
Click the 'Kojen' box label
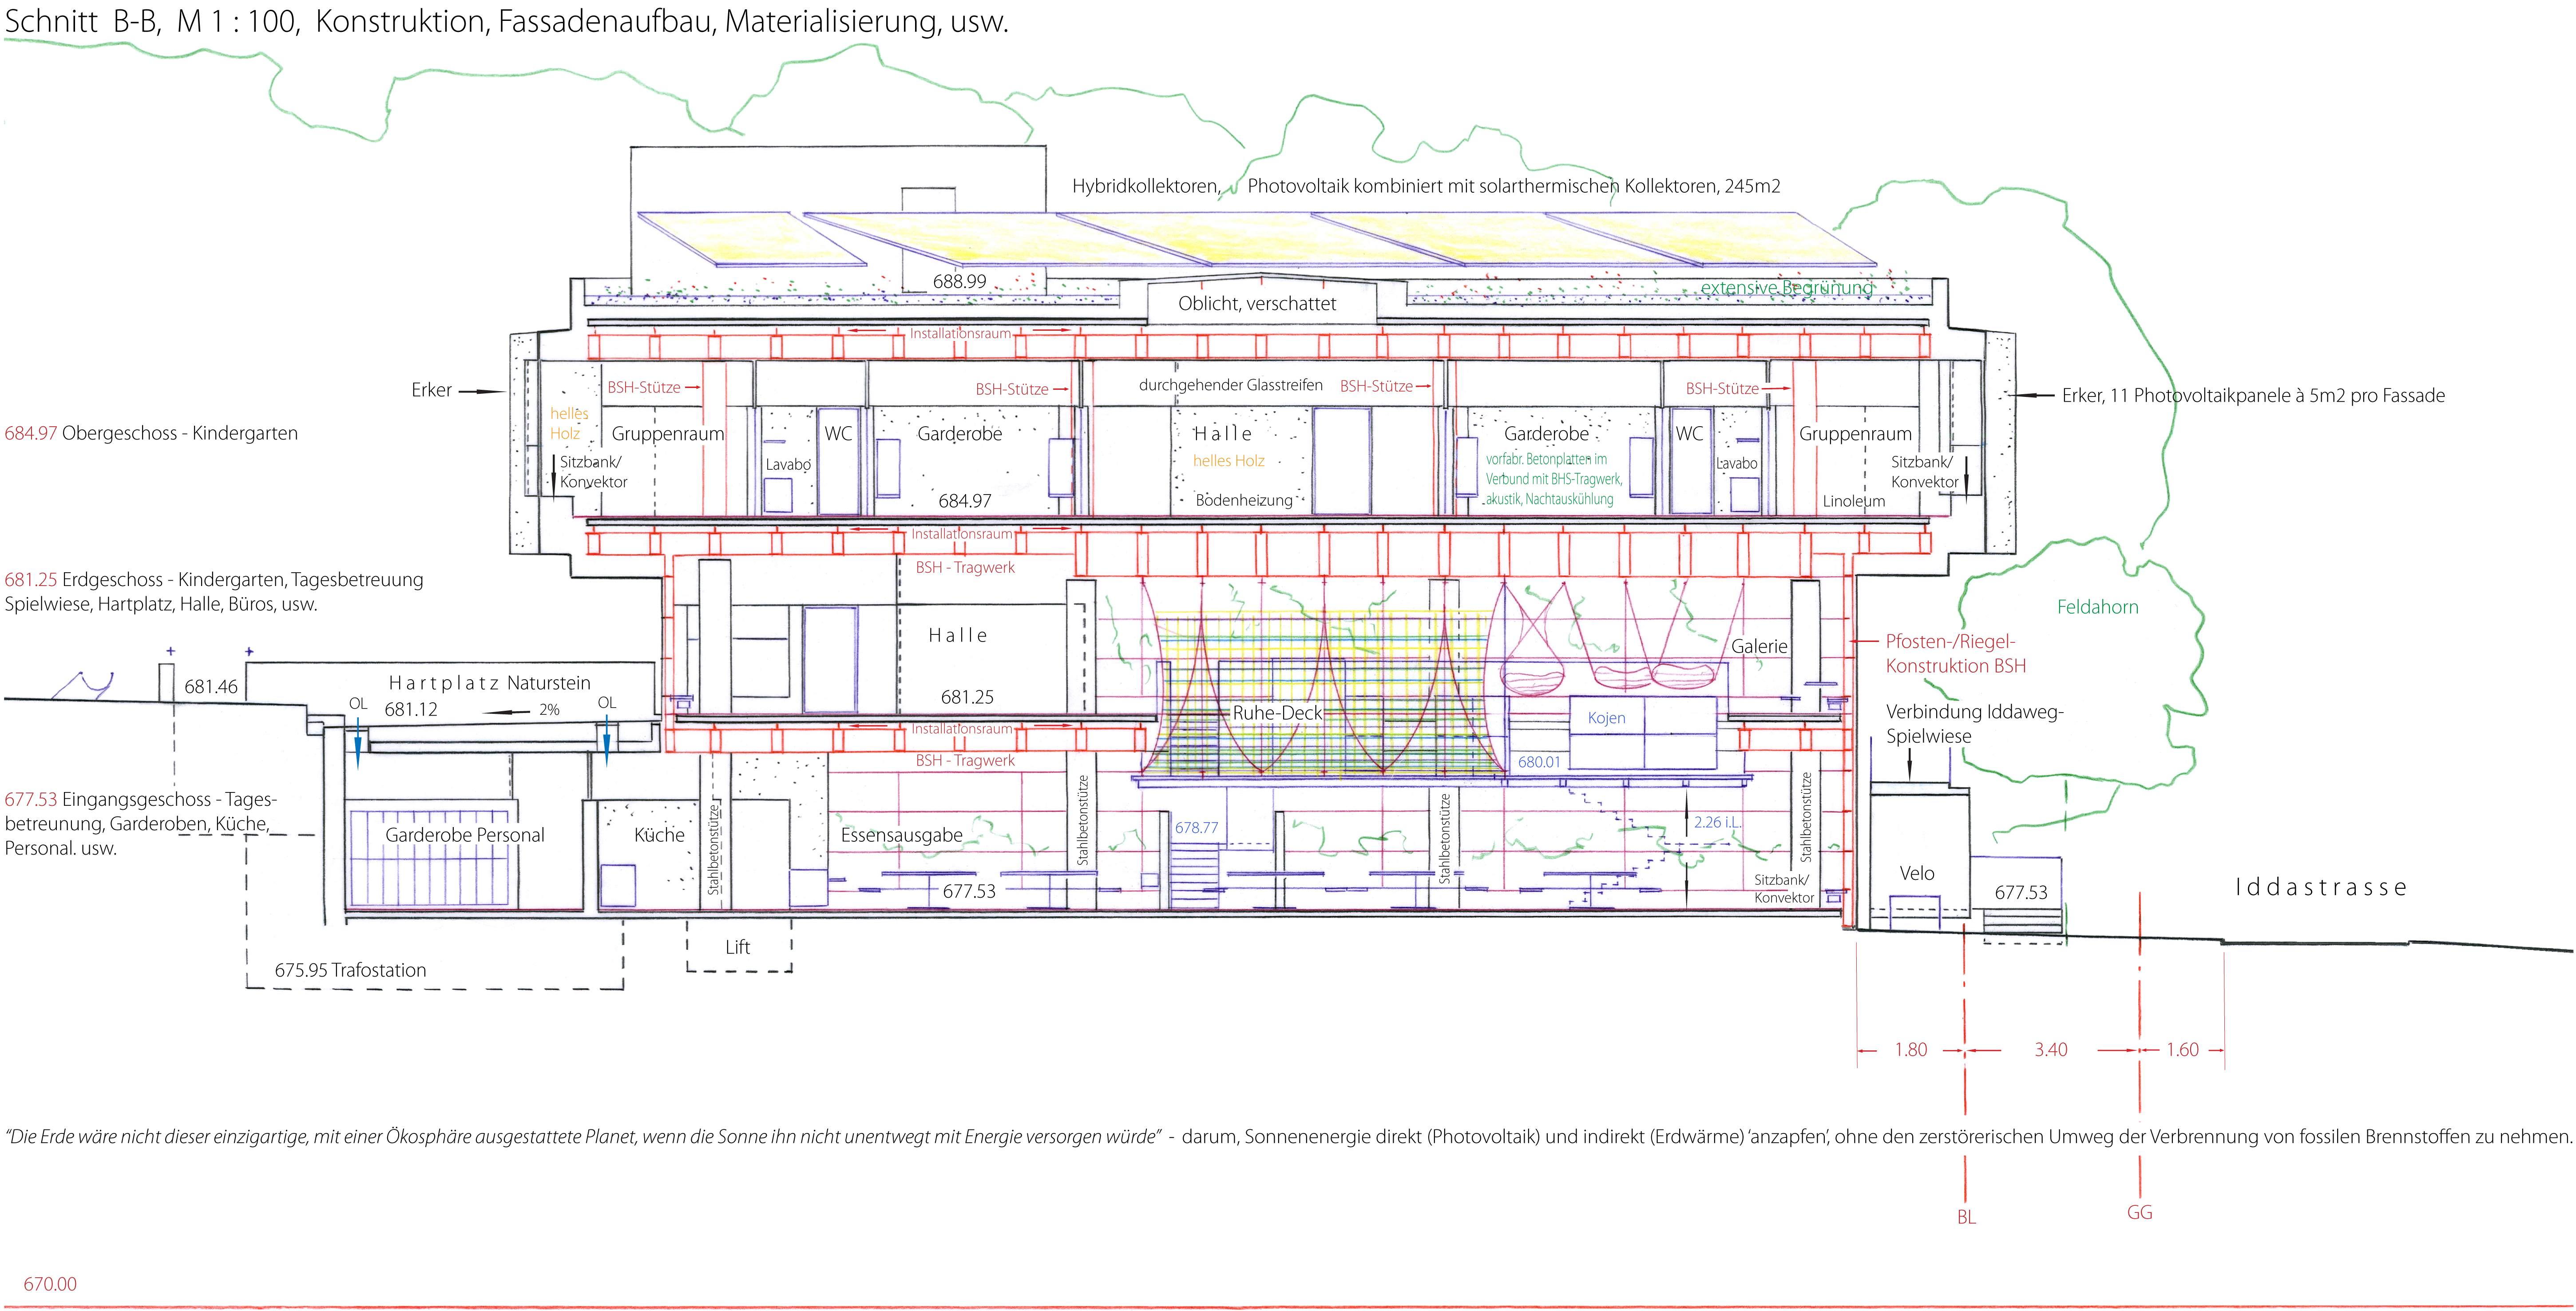pos(1606,718)
